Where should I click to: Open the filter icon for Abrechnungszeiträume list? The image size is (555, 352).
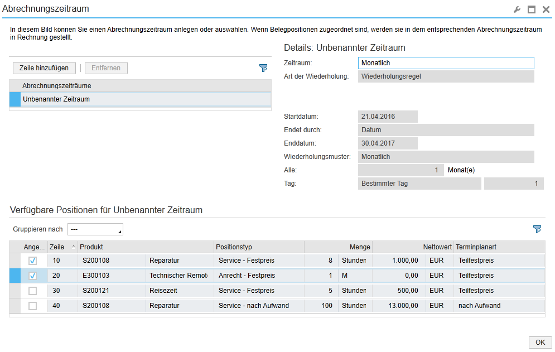(x=263, y=68)
